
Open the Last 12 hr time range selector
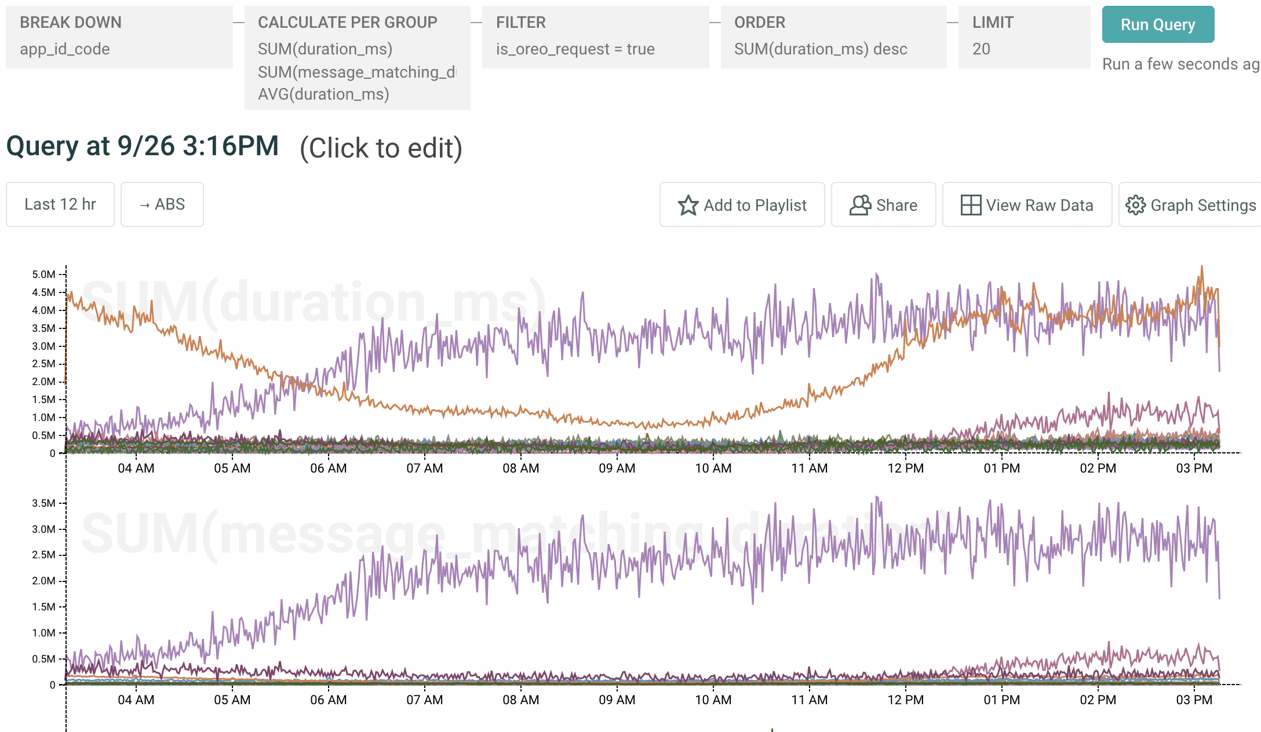(x=60, y=204)
